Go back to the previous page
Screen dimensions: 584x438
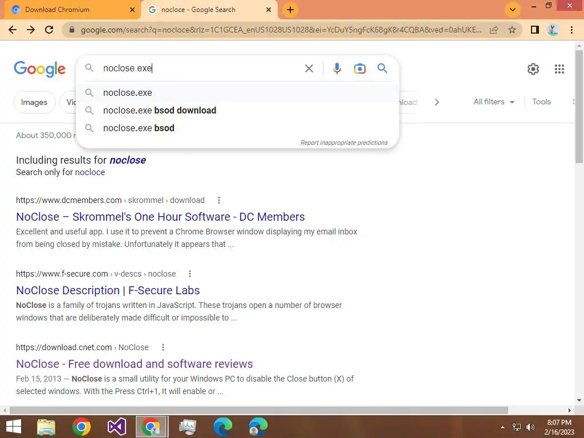pos(13,30)
